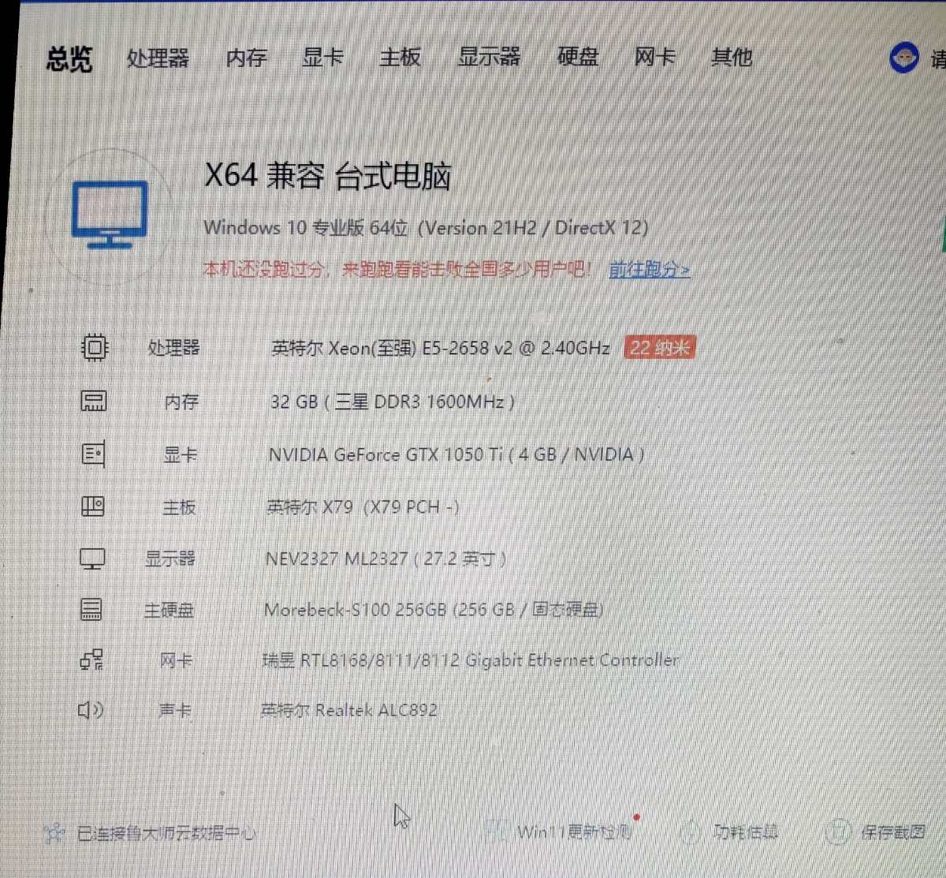Click the 网卡 row label
Image resolution: width=946 pixels, height=878 pixels.
(x=176, y=660)
